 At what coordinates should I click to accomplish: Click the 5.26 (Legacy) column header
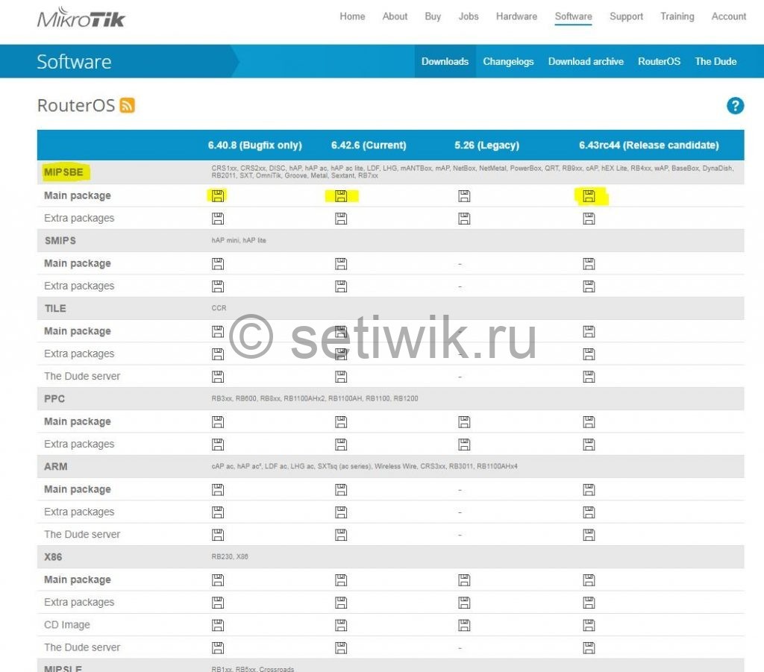click(x=486, y=145)
